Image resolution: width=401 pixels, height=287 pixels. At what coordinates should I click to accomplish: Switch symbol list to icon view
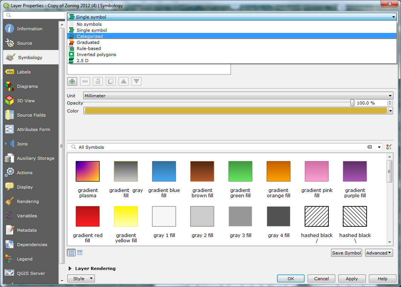pos(71,253)
